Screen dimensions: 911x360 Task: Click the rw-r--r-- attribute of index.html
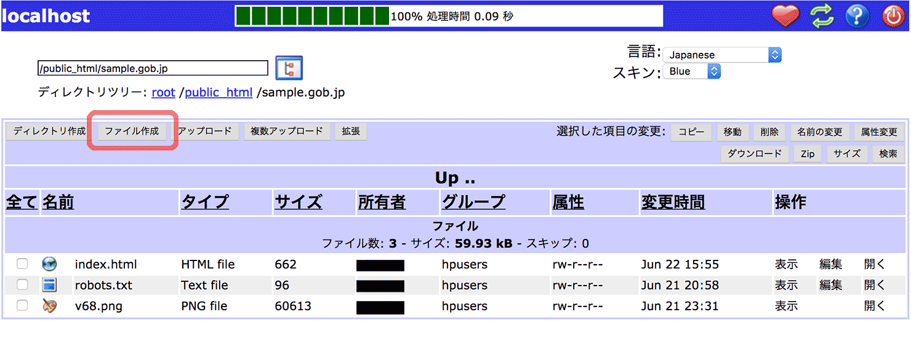click(x=578, y=265)
